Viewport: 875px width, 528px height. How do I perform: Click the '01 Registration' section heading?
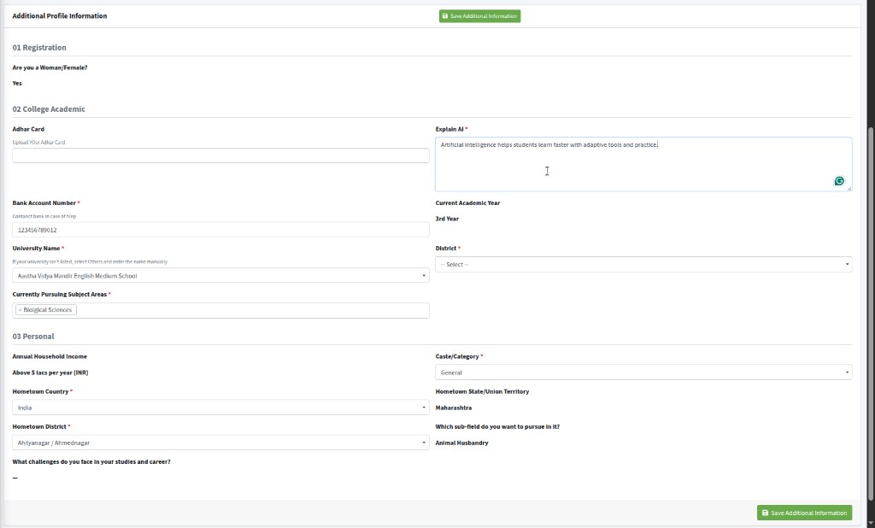(x=39, y=48)
